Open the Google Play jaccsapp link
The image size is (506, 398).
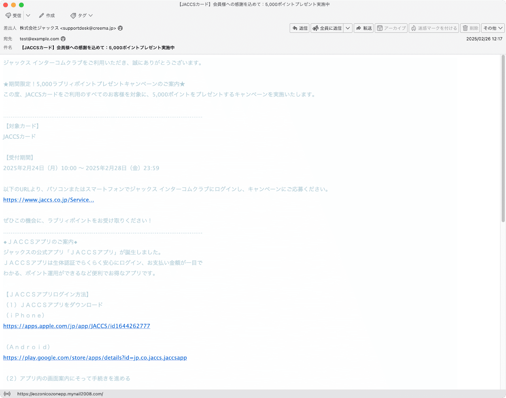95,357
